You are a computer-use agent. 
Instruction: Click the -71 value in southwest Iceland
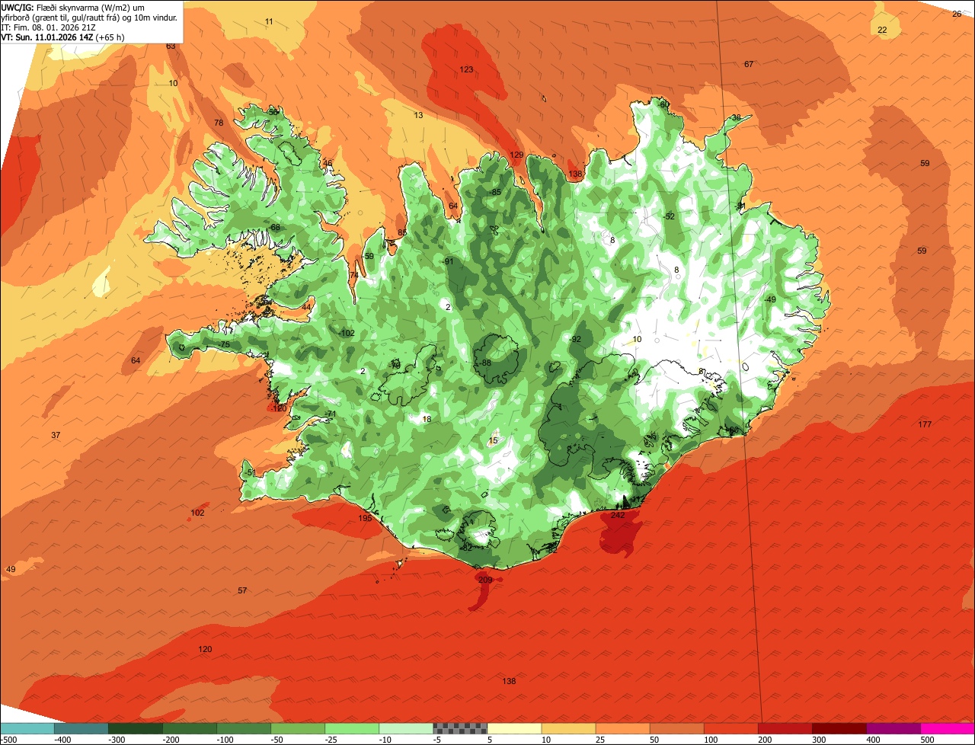(330, 414)
